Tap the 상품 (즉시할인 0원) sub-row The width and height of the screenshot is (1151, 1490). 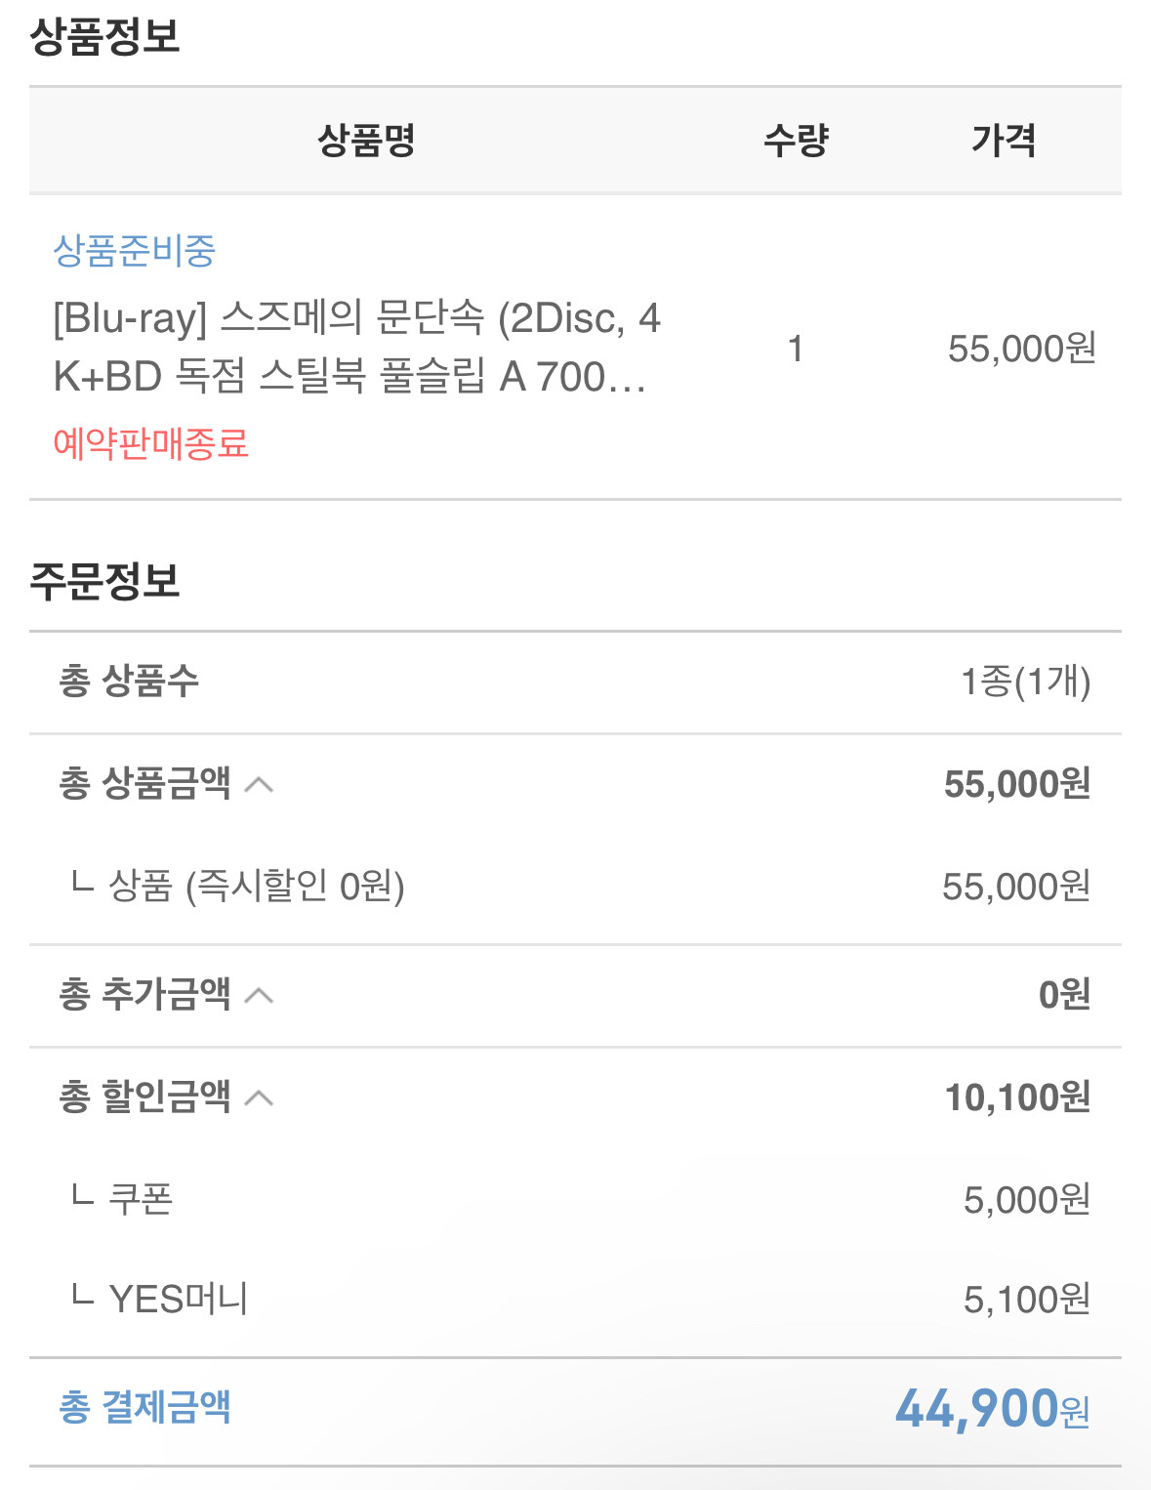(256, 887)
